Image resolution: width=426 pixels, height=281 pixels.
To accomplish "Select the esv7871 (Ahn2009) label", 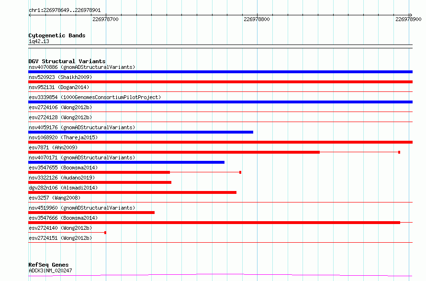I will click(x=53, y=147).
